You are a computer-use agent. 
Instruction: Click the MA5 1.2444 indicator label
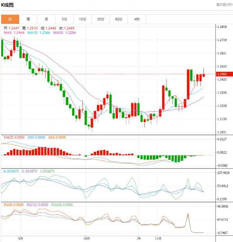click(x=14, y=33)
